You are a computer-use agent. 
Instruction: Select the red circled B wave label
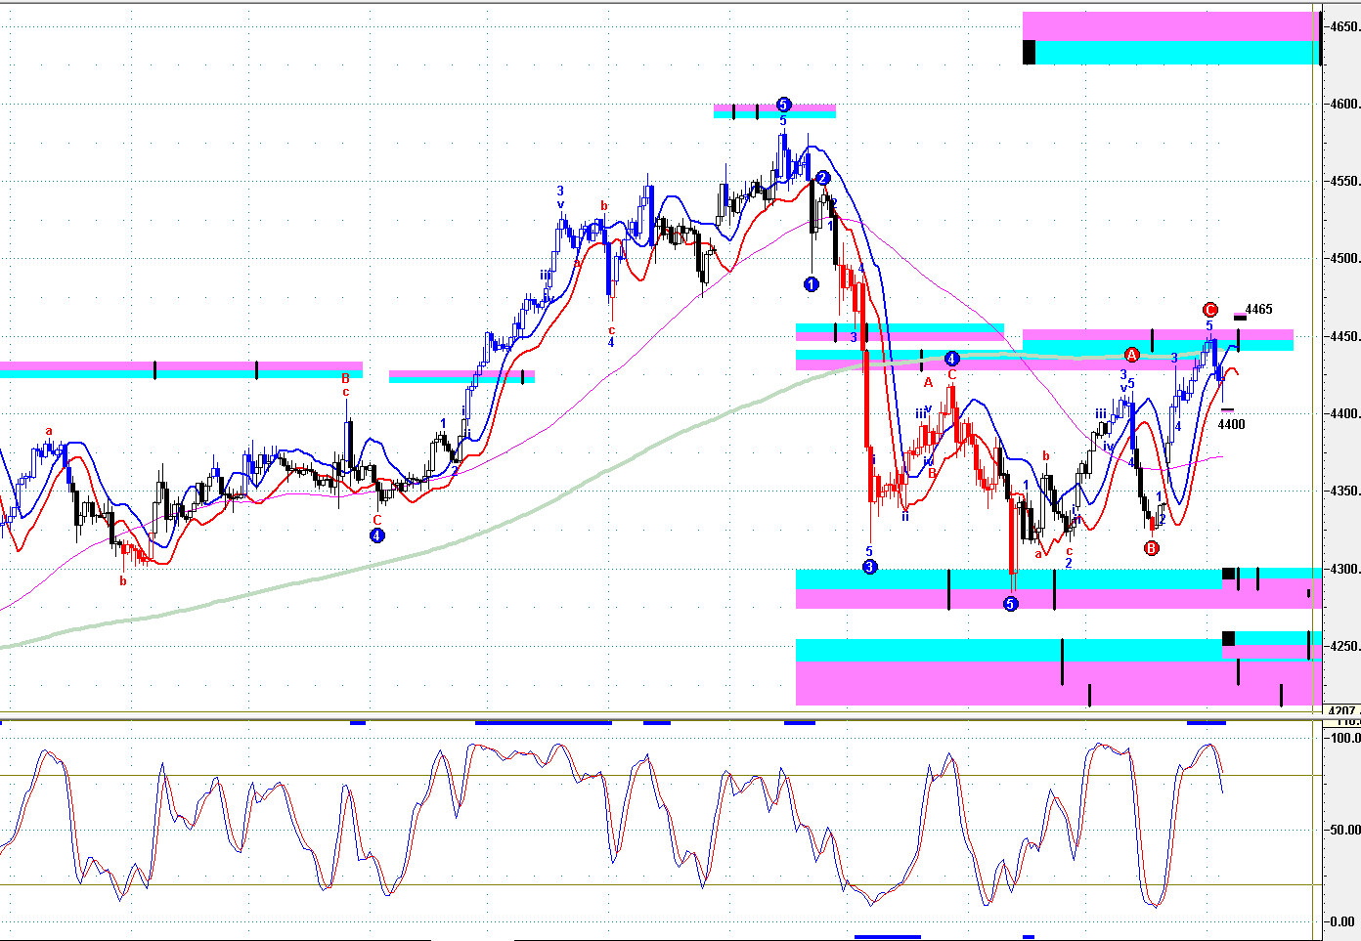pyautogui.click(x=1151, y=548)
